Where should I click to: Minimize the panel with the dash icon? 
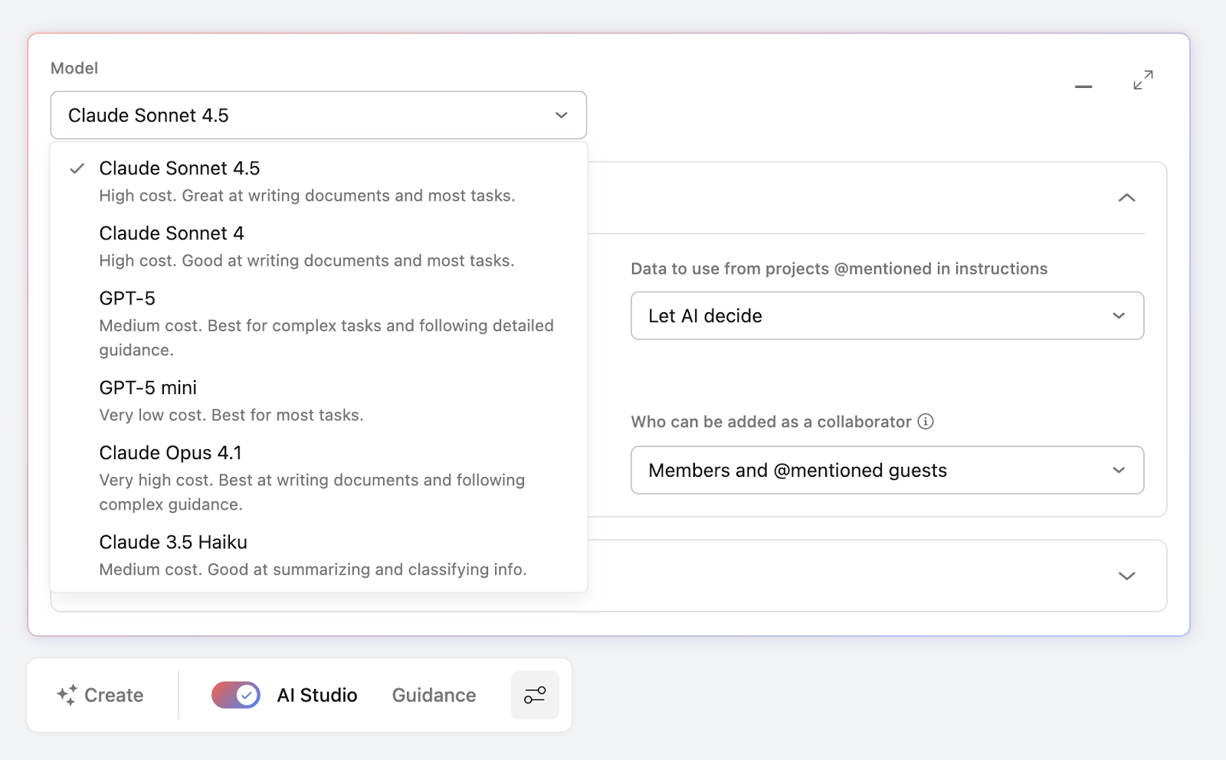[1083, 86]
